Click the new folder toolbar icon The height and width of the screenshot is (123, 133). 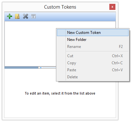coord(17,16)
